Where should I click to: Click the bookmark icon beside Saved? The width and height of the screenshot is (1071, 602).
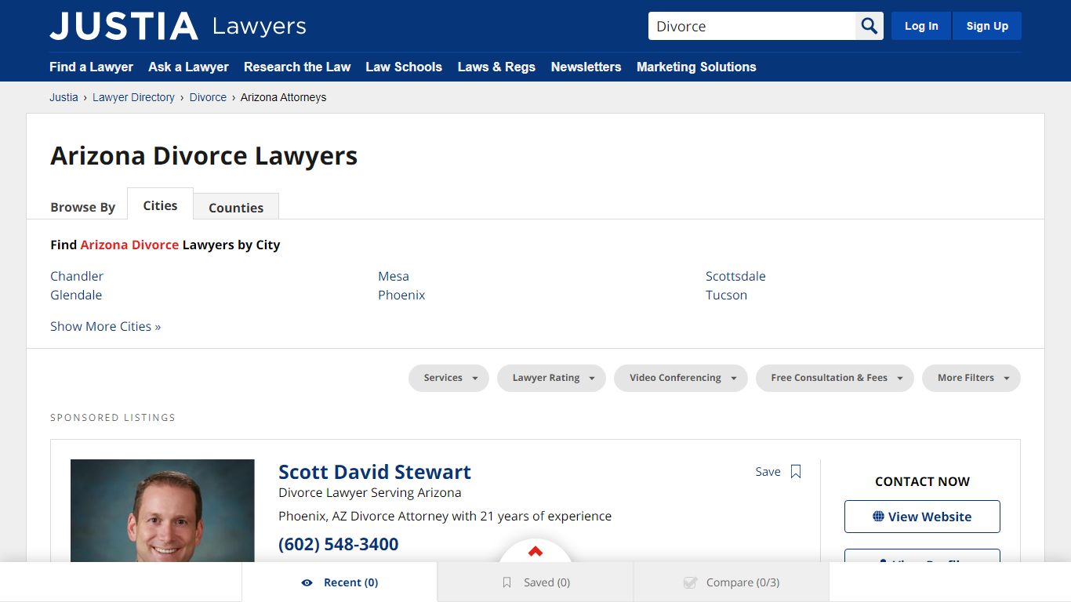click(x=506, y=582)
